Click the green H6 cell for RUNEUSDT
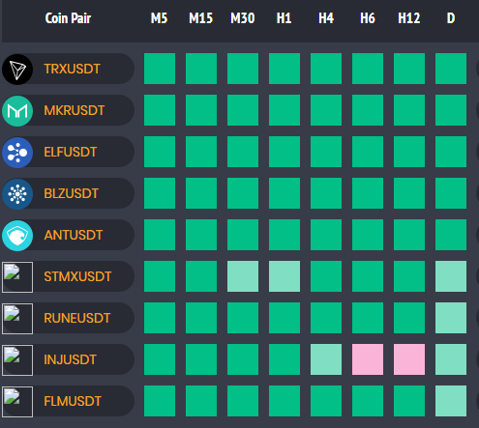The width and height of the screenshot is (479, 428). [x=368, y=318]
